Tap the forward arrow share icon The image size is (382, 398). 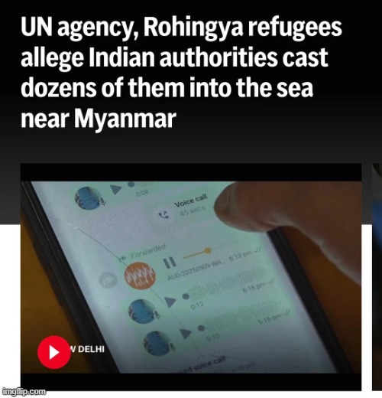[x=108, y=281]
